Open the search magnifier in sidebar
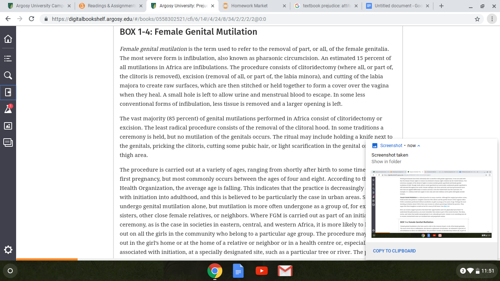This screenshot has width=500, height=281. tap(8, 75)
